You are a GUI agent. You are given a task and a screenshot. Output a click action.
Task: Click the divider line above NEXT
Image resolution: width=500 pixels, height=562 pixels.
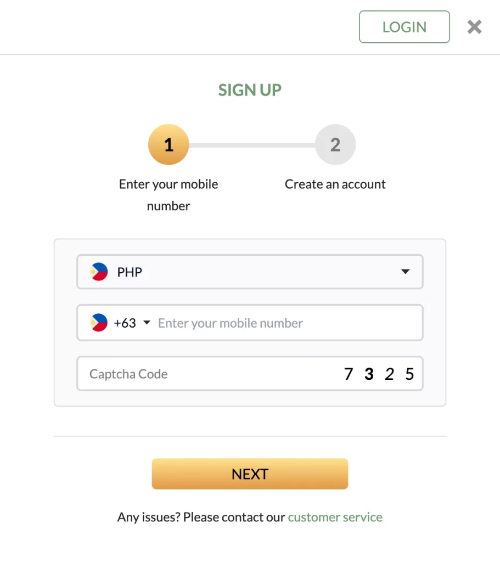tap(250, 435)
